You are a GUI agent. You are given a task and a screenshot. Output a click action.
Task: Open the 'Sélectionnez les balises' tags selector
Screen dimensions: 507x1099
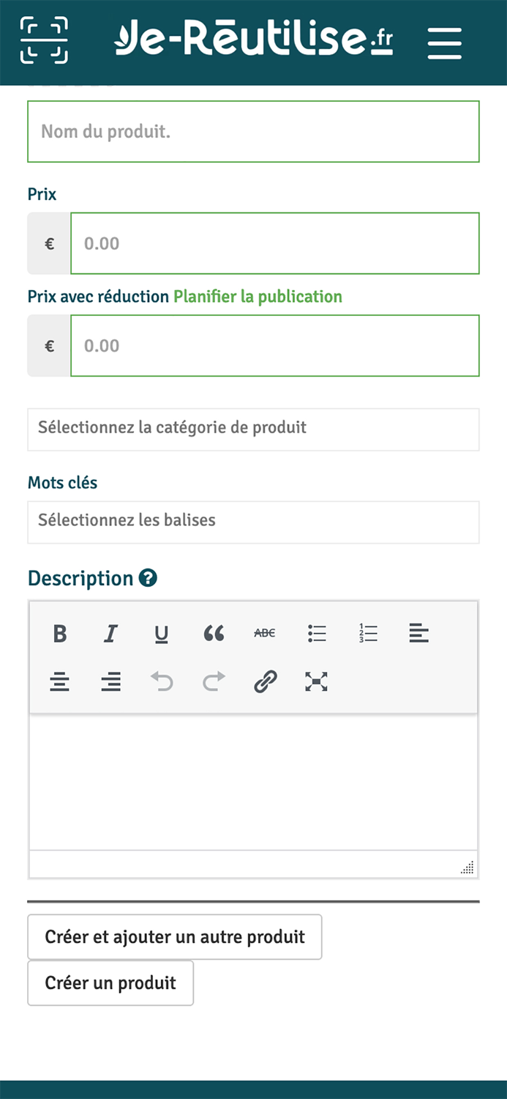click(253, 522)
